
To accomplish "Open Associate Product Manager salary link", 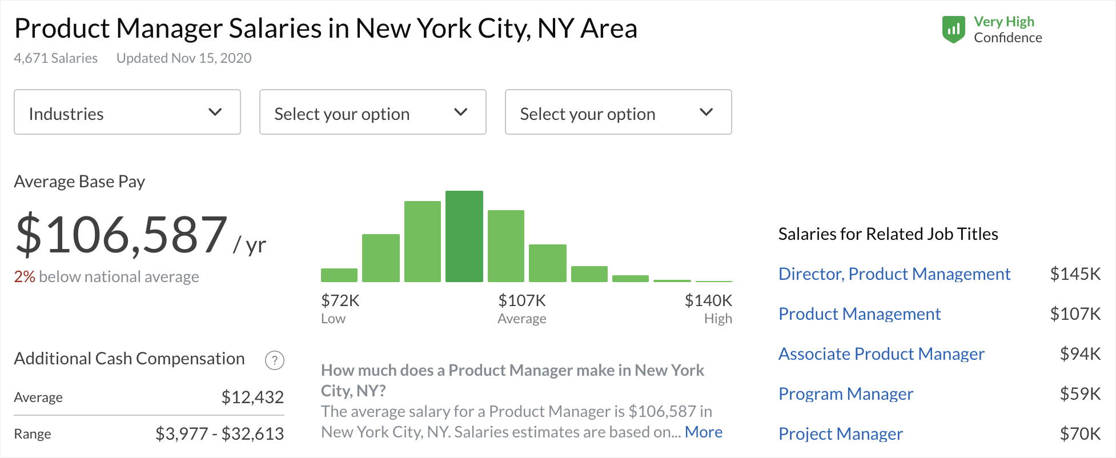I will tap(881, 354).
